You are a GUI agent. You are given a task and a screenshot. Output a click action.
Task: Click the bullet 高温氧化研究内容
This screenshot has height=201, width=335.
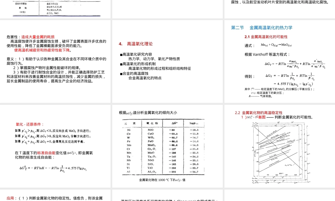pyautogui.click(x=136, y=55)
